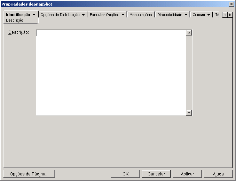Image resolution: width=236 pixels, height=181 pixels.
Task: Switch to the Disponibilidade tab
Action: point(170,15)
